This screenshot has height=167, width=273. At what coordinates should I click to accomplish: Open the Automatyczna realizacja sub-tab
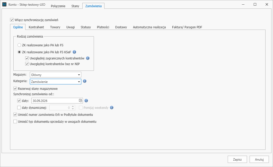click(149, 27)
